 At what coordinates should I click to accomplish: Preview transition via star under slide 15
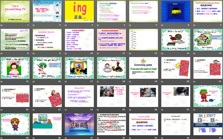point(2,82)
